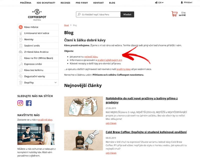Expand the Doplňky category chevron
Screen dimensions: 200x158
point(55,82)
